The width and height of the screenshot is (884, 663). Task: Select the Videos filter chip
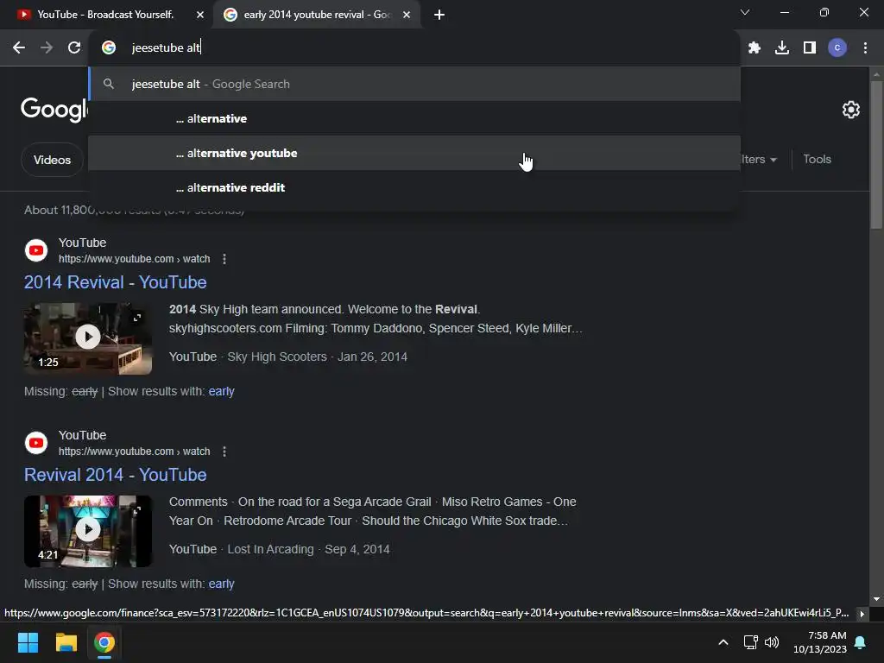(52, 160)
